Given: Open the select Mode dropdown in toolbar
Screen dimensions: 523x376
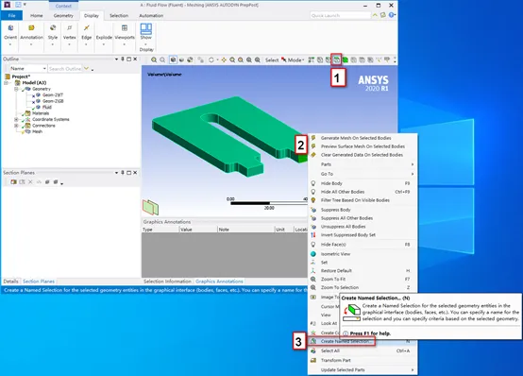Looking at the screenshot, I should pos(295,60).
